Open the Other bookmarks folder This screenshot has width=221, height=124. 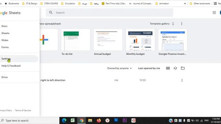coord(200,3)
